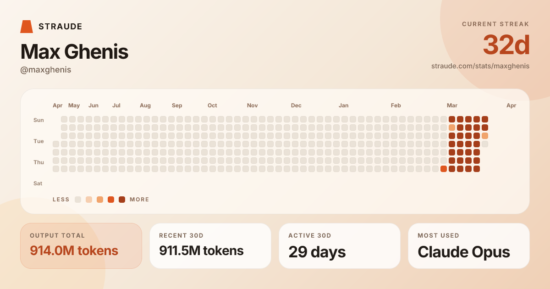Choose the darkest brown legend swatch
Image resolution: width=550 pixels, height=289 pixels.
[122, 200]
